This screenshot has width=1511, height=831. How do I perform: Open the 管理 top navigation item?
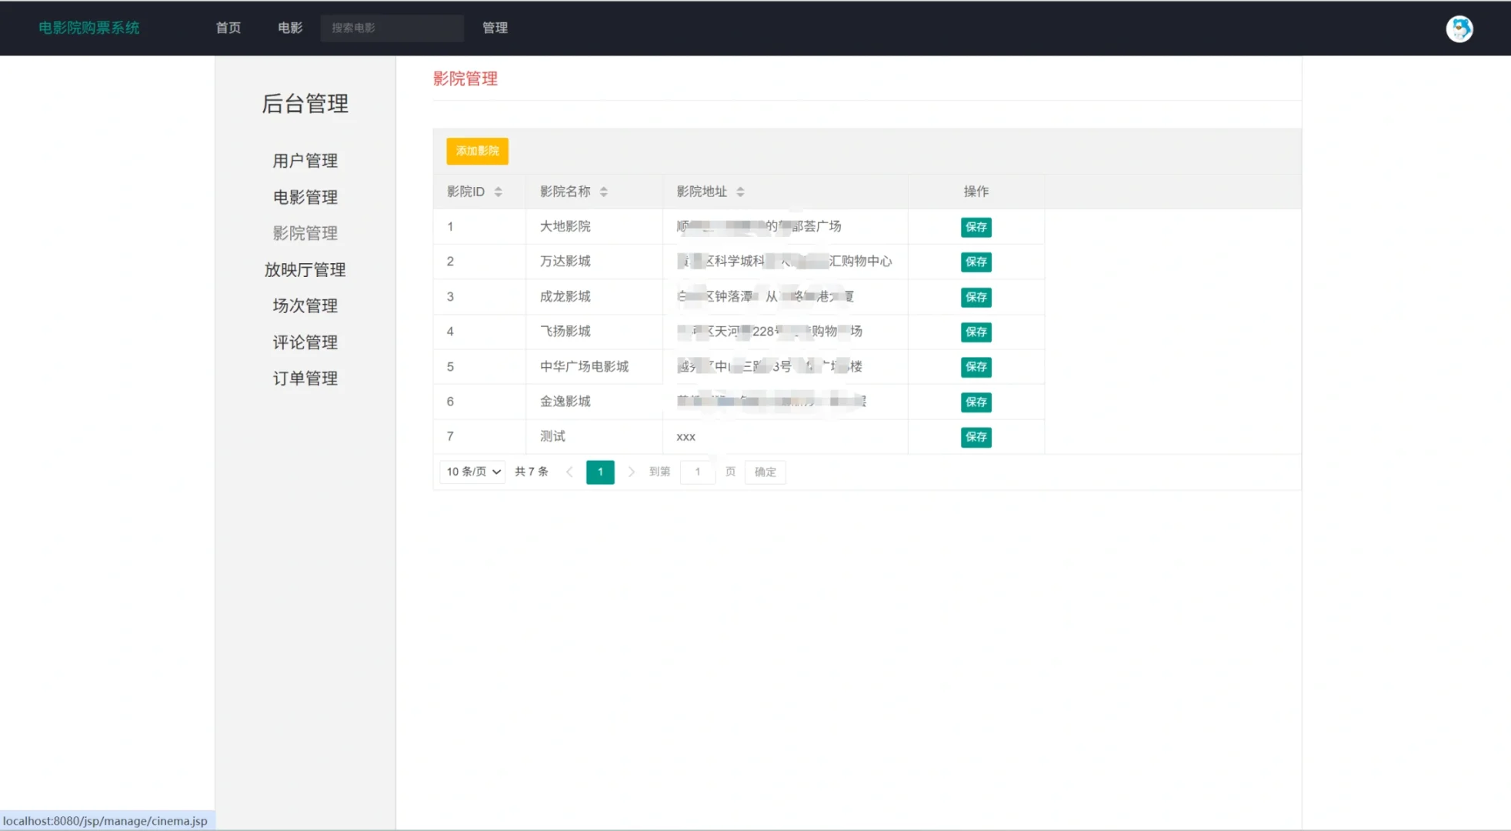pos(495,28)
